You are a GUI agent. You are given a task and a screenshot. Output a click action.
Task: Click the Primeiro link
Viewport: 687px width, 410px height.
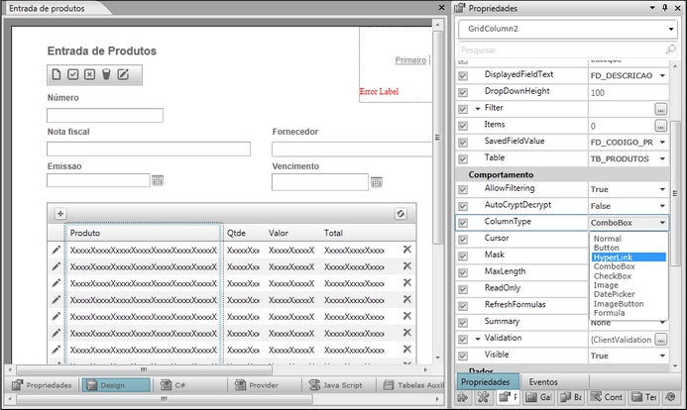[x=410, y=60]
